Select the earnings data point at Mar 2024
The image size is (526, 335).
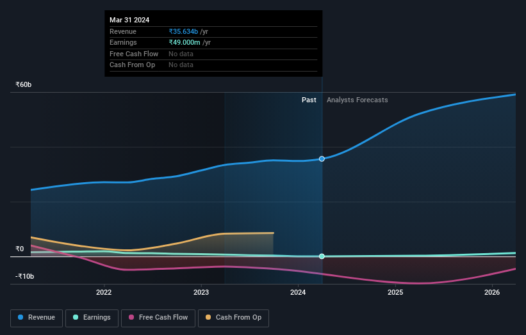click(322, 256)
